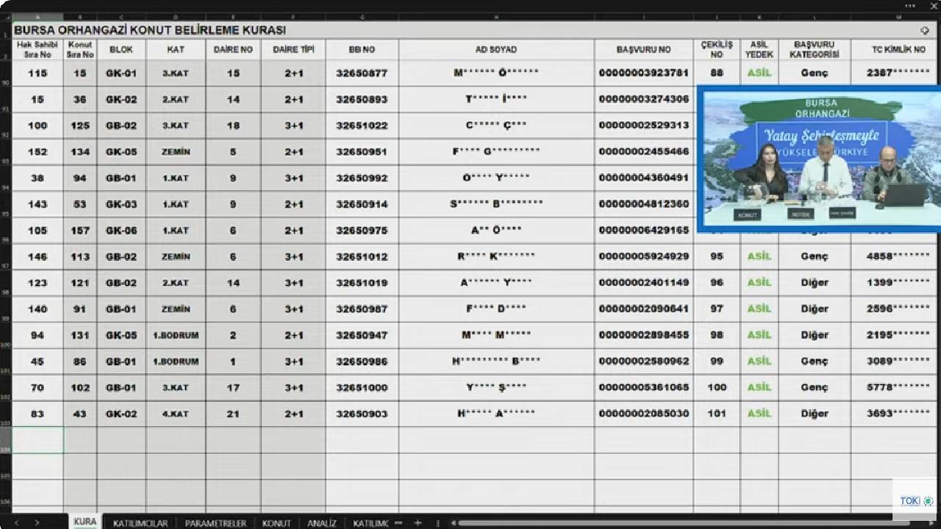Click the add new sheet plus icon
Image resolution: width=941 pixels, height=529 pixels.
tap(418, 522)
